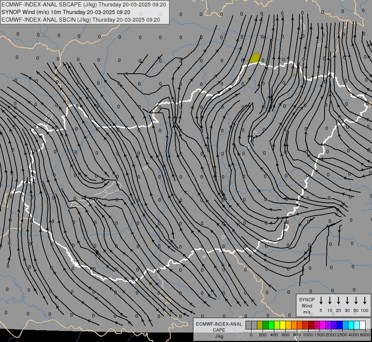Screen dimensions: 372x342
Task: Click the number 20 in wind legend
Action: tap(338, 310)
